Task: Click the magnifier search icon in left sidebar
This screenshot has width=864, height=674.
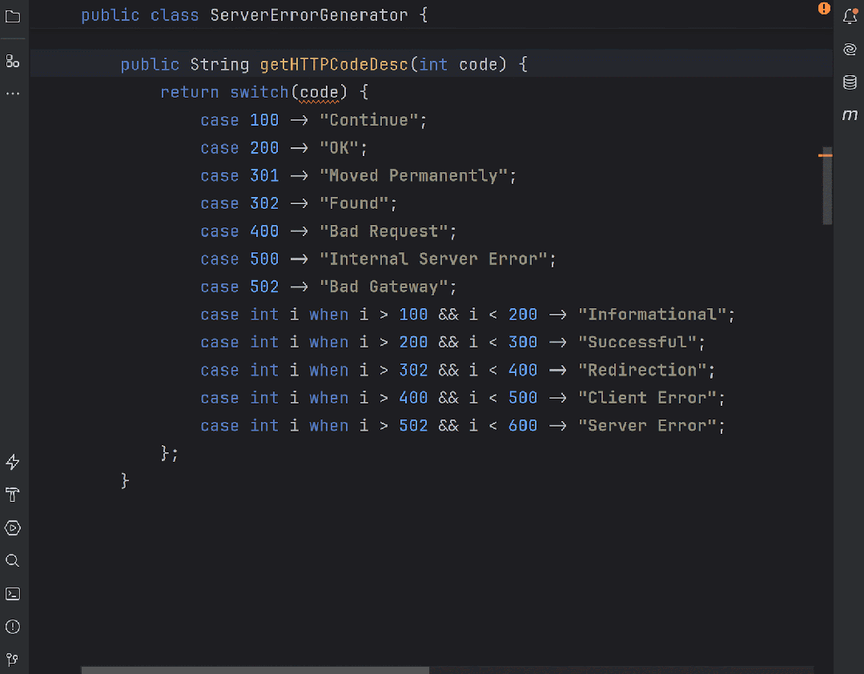Action: pos(12,560)
